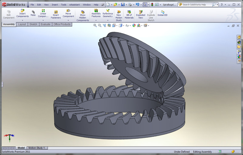Toggle Show Hidden Components

coord(83,15)
